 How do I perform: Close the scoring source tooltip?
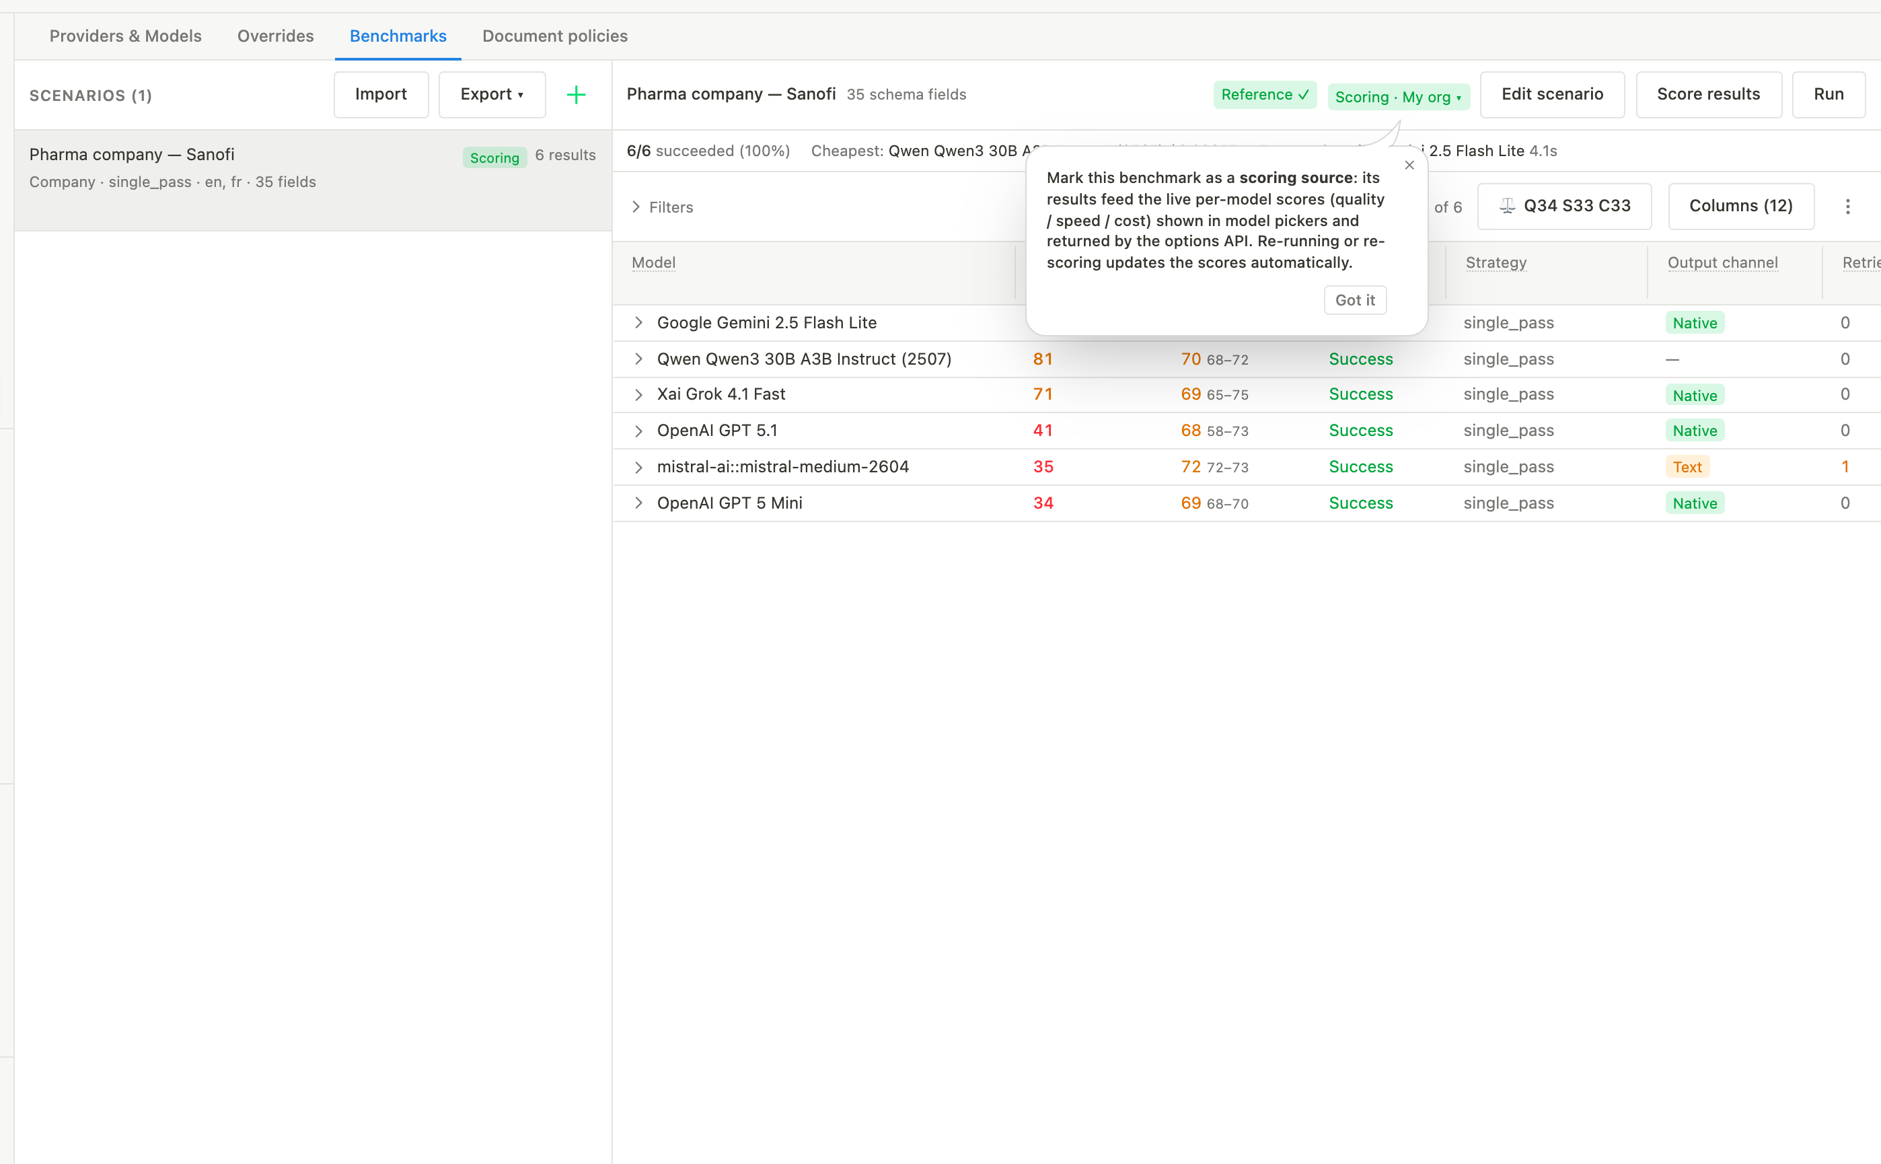click(1409, 165)
